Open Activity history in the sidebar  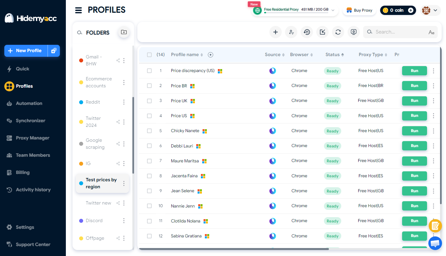(x=33, y=190)
